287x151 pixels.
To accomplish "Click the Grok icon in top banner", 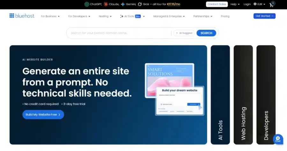I will click(140, 4).
